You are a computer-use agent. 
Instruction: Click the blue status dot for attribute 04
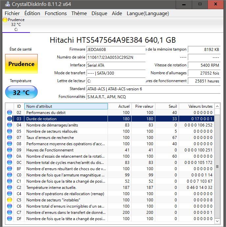pyautogui.click(x=10, y=125)
